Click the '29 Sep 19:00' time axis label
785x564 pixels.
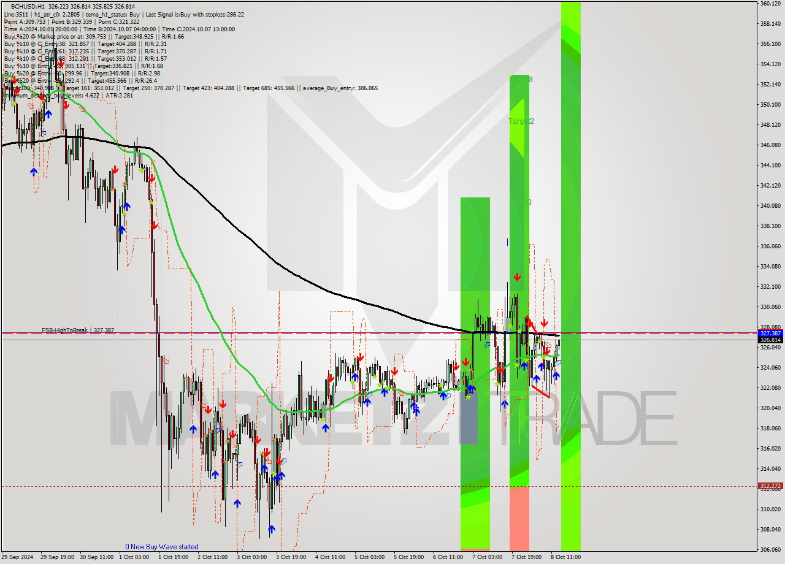click(x=56, y=557)
